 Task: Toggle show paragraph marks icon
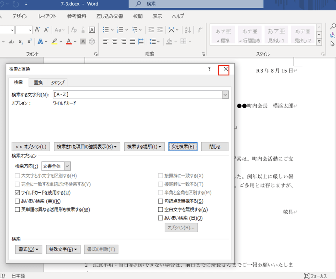(199, 30)
